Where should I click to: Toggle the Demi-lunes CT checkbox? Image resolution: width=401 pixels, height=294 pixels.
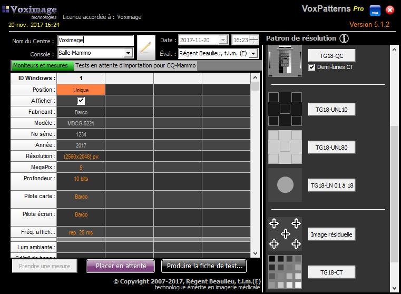click(x=311, y=67)
